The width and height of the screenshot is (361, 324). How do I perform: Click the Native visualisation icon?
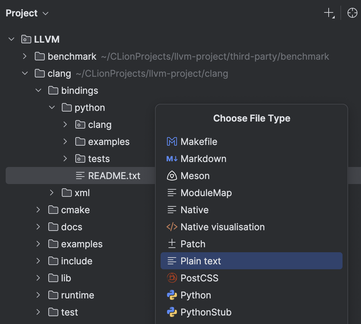click(172, 227)
